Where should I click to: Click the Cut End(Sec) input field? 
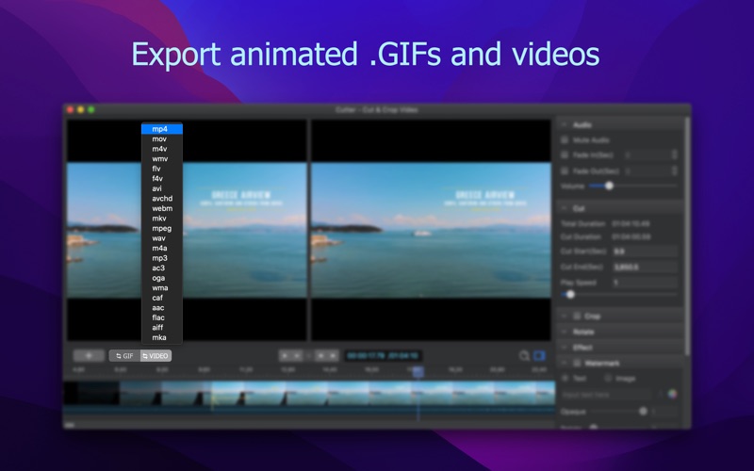[645, 267]
